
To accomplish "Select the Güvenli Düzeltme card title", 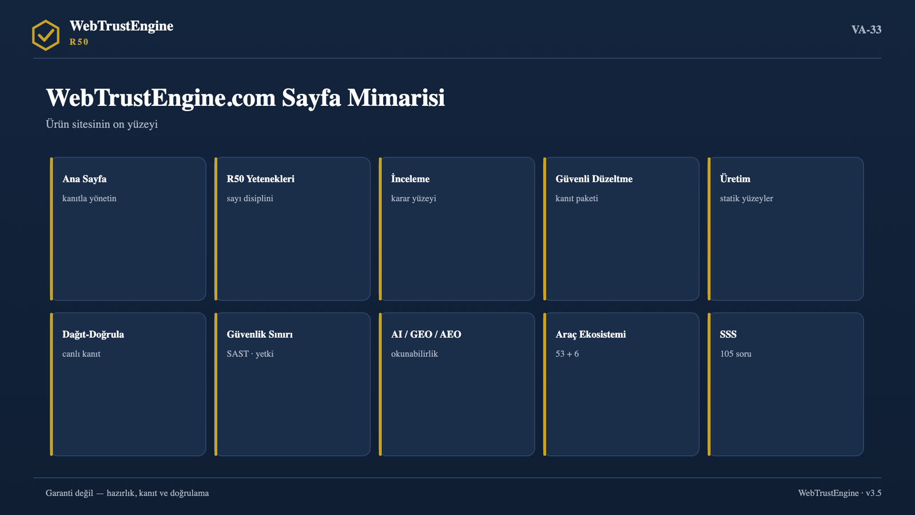I will (594, 179).
